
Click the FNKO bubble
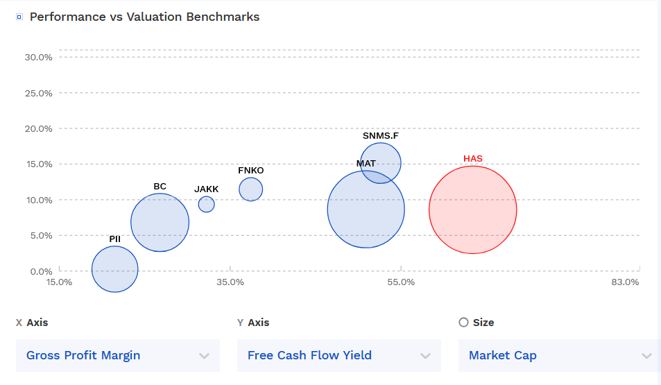click(251, 189)
